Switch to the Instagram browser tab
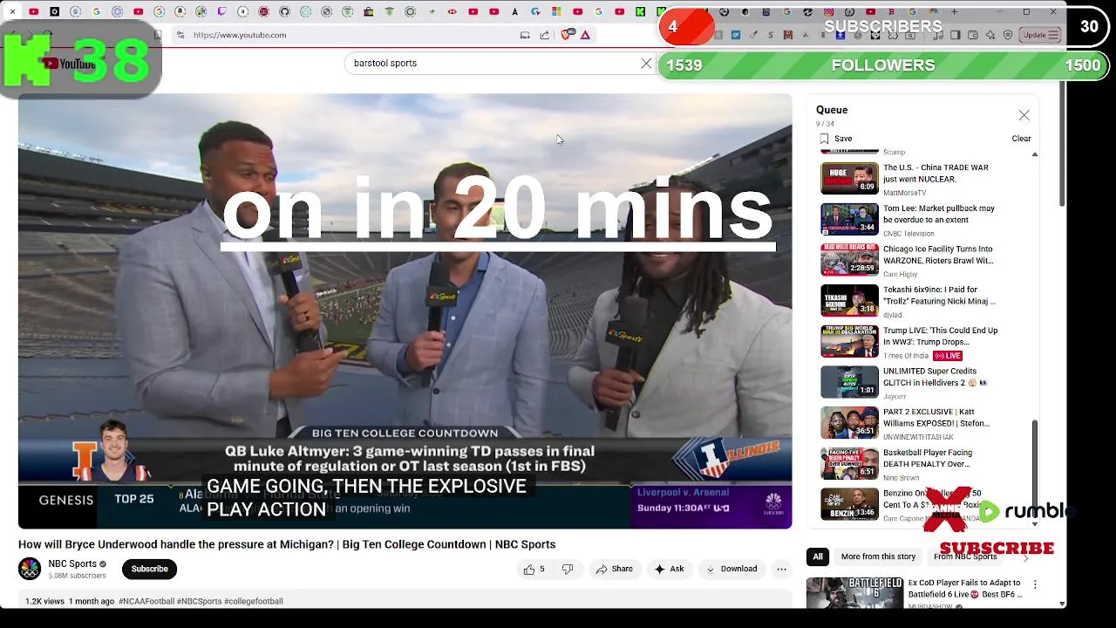Image resolution: width=1116 pixels, height=628 pixels. tap(828, 12)
